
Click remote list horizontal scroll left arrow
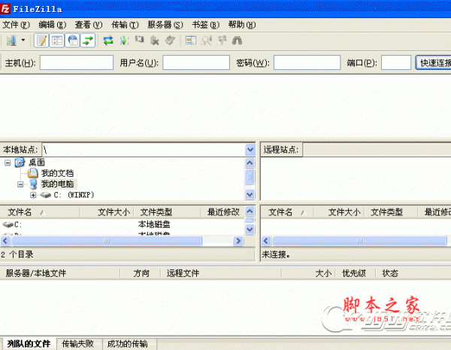[x=266, y=241]
